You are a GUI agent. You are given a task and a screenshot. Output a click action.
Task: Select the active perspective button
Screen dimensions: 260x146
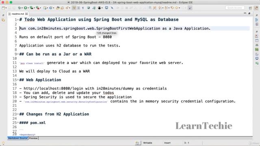point(256,8)
